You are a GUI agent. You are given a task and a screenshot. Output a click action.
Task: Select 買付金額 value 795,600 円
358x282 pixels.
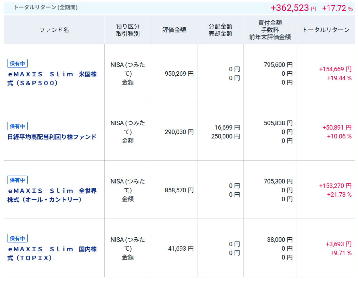tap(278, 65)
